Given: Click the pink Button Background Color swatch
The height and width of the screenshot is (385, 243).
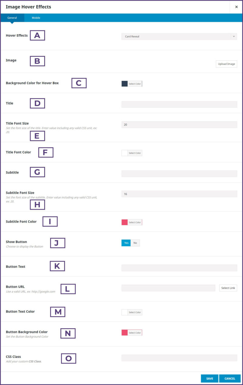Looking at the screenshot, I should pos(125,332).
